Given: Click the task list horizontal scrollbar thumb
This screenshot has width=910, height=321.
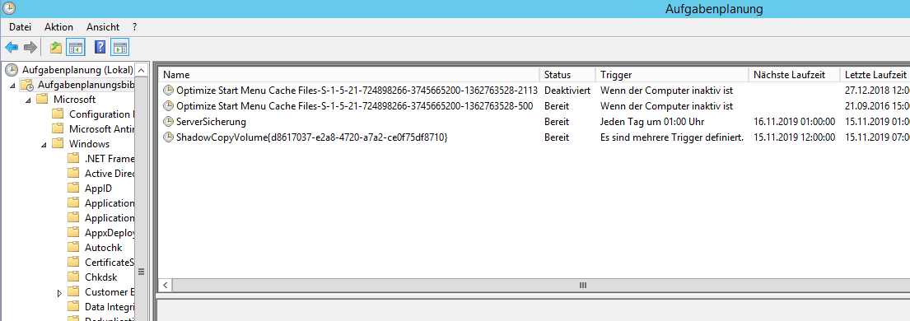Looking at the screenshot, I should coord(583,286).
